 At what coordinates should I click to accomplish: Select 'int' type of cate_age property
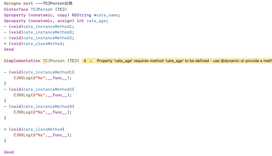coord(80,21)
